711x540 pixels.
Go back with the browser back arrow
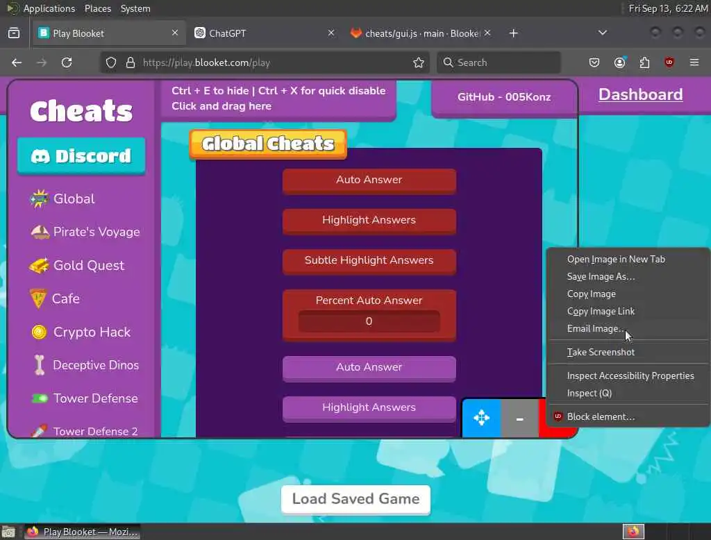[x=17, y=62]
